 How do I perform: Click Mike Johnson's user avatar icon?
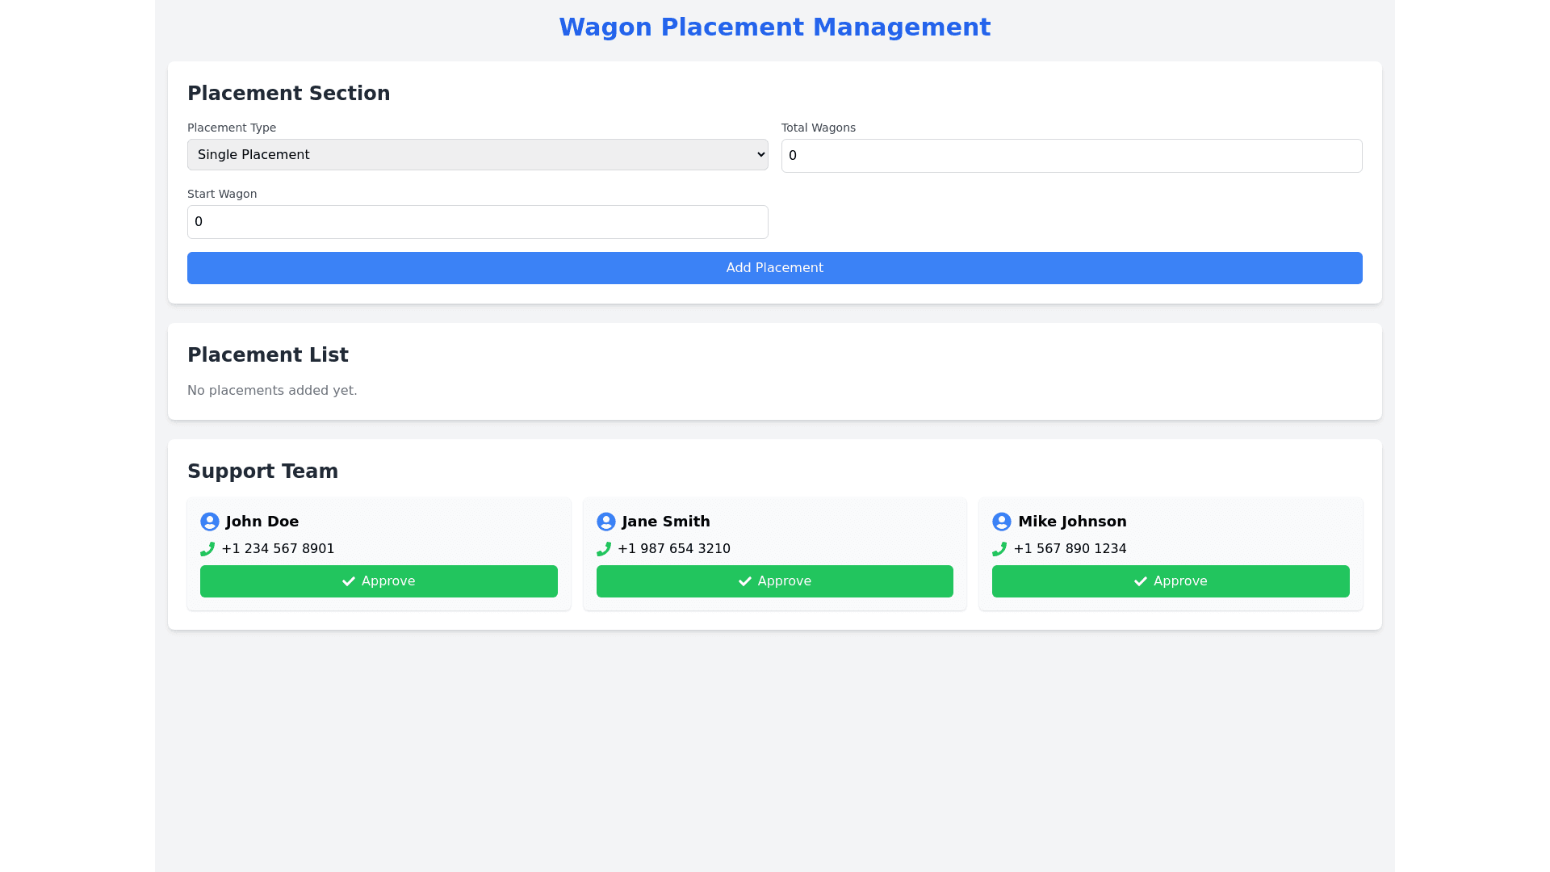point(1002,522)
